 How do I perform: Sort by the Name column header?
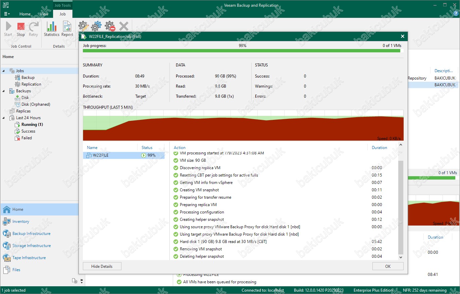(x=92, y=148)
